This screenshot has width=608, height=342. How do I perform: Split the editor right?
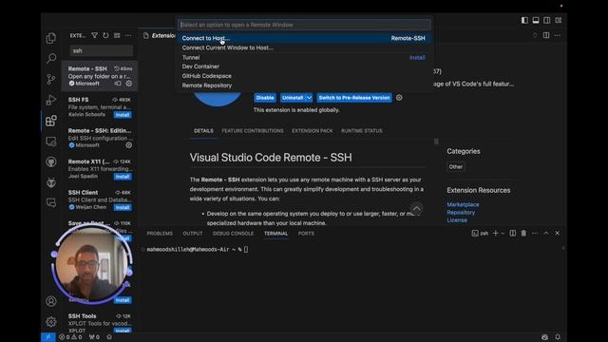point(546,35)
